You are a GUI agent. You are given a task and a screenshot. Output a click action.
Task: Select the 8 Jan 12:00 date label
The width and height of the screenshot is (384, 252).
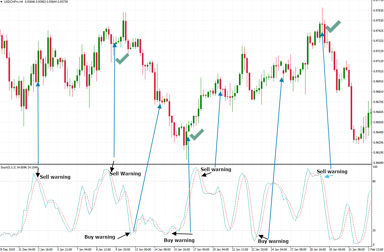[104, 250]
